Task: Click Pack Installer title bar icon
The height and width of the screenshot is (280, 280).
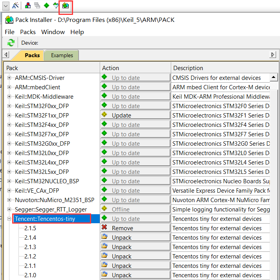Action: (x=9, y=20)
